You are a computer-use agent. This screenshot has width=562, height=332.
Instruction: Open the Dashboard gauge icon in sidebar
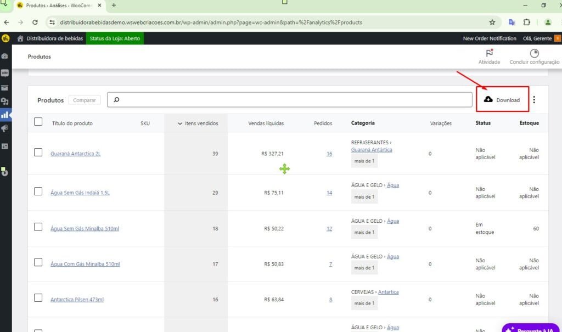tap(5, 56)
